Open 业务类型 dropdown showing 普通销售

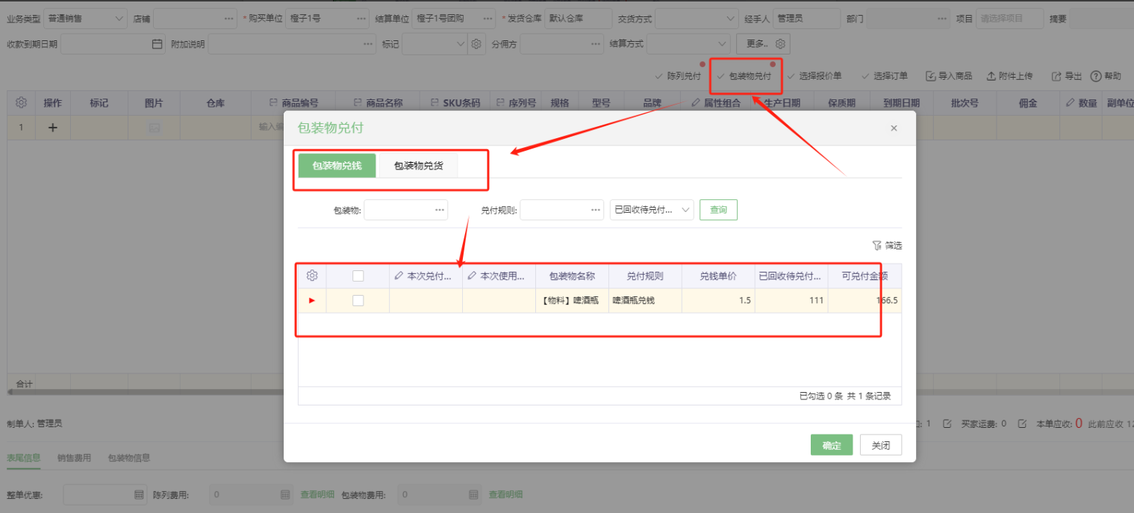coord(85,18)
